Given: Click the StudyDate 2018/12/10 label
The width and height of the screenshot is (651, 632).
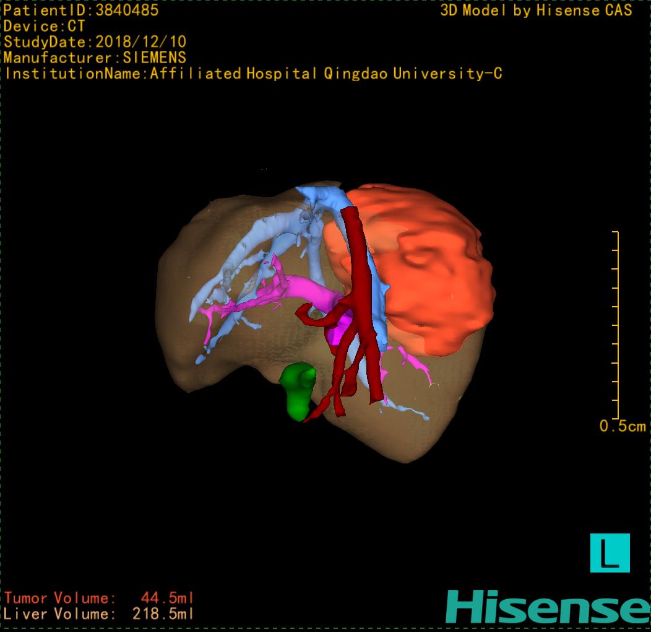Looking at the screenshot, I should [95, 42].
